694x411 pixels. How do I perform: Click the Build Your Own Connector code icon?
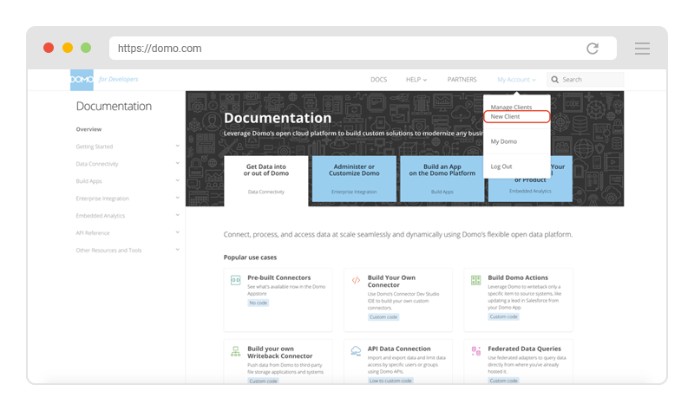click(x=356, y=280)
